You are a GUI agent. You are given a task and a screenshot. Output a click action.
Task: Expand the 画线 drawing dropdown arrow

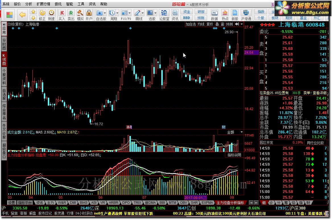(143, 13)
